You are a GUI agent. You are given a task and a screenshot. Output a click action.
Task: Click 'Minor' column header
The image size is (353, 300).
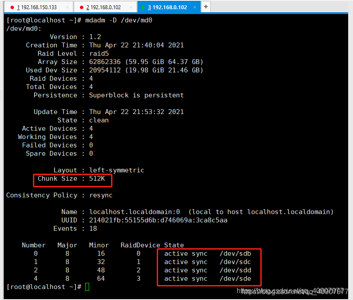coord(99,245)
